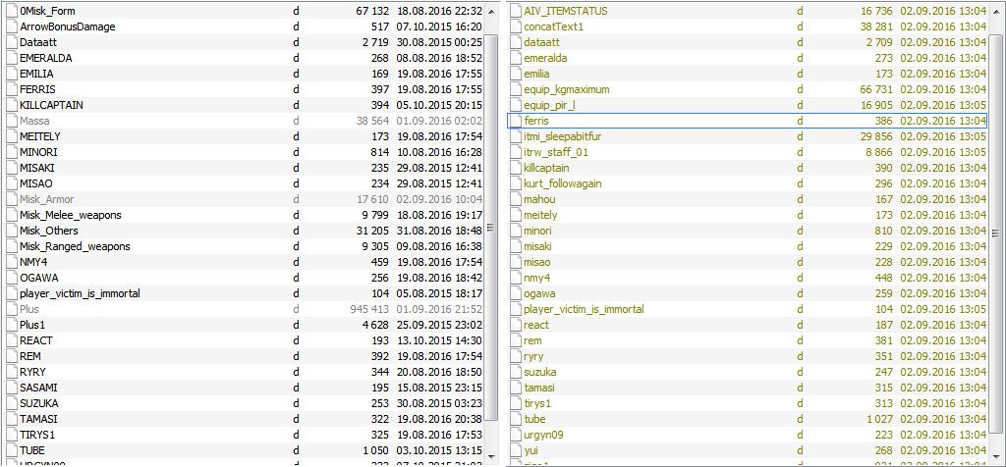Screen dimensions: 1006x467
Task: Click the file icon beside ArrowBonusDamage
Action: pyautogui.click(x=10, y=26)
